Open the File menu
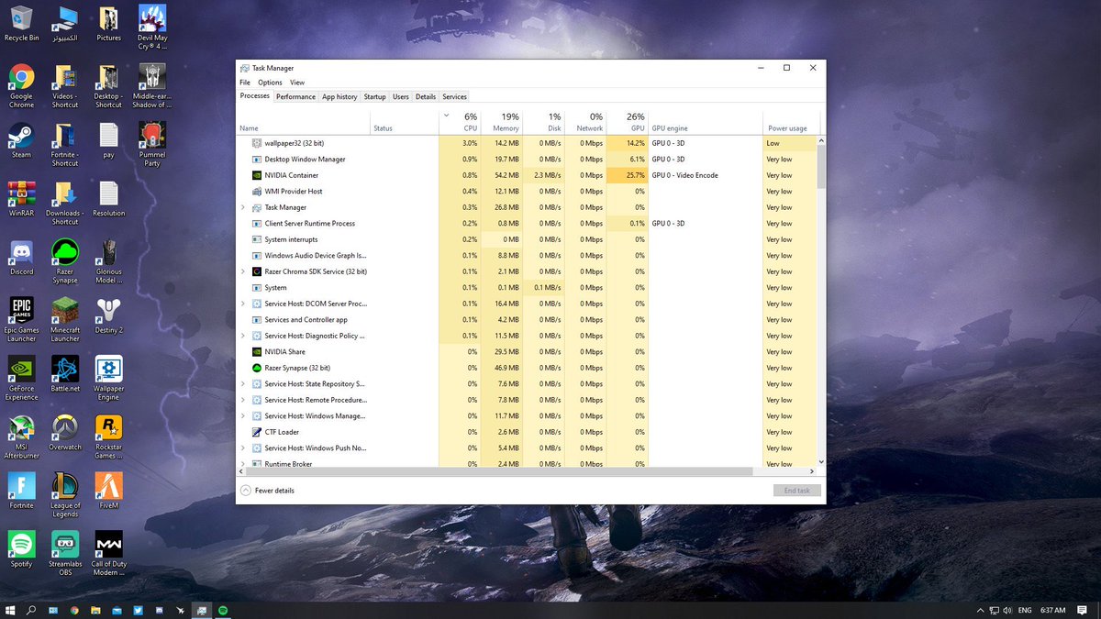Viewport: 1101px width, 619px height. click(245, 83)
